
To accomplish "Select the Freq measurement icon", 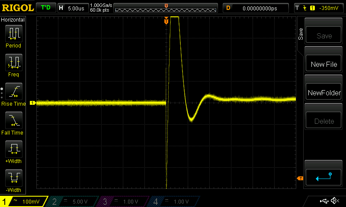I will (x=14, y=63).
